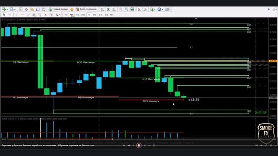Open the Strategy Tester icon
The height and width of the screenshot is (156, 278).
[43, 9]
